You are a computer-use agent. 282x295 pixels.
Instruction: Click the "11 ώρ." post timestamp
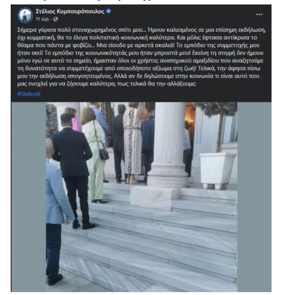[43, 19]
